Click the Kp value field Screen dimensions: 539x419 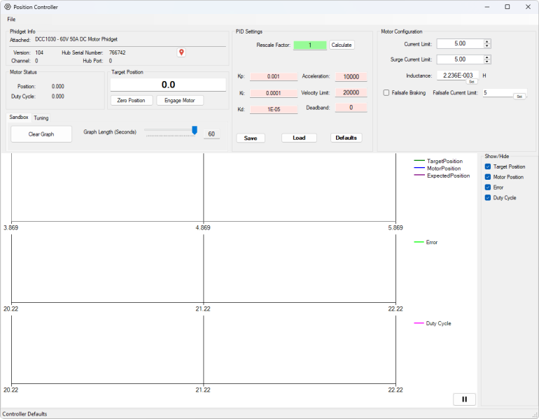273,76
